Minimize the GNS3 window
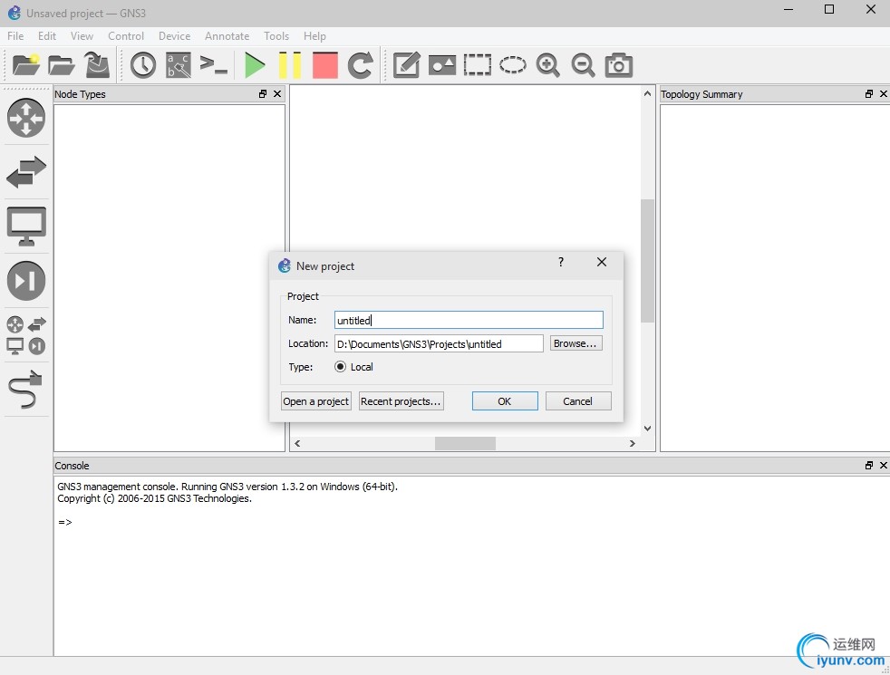 tap(788, 10)
